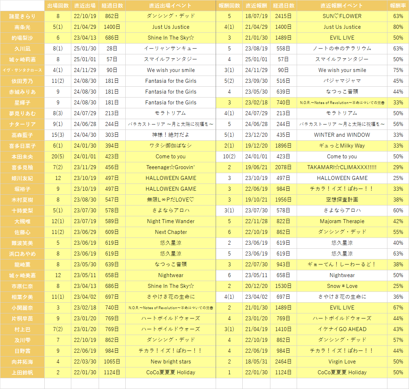Click the ギョーてん！しーわーるど！ cell

[342, 264]
